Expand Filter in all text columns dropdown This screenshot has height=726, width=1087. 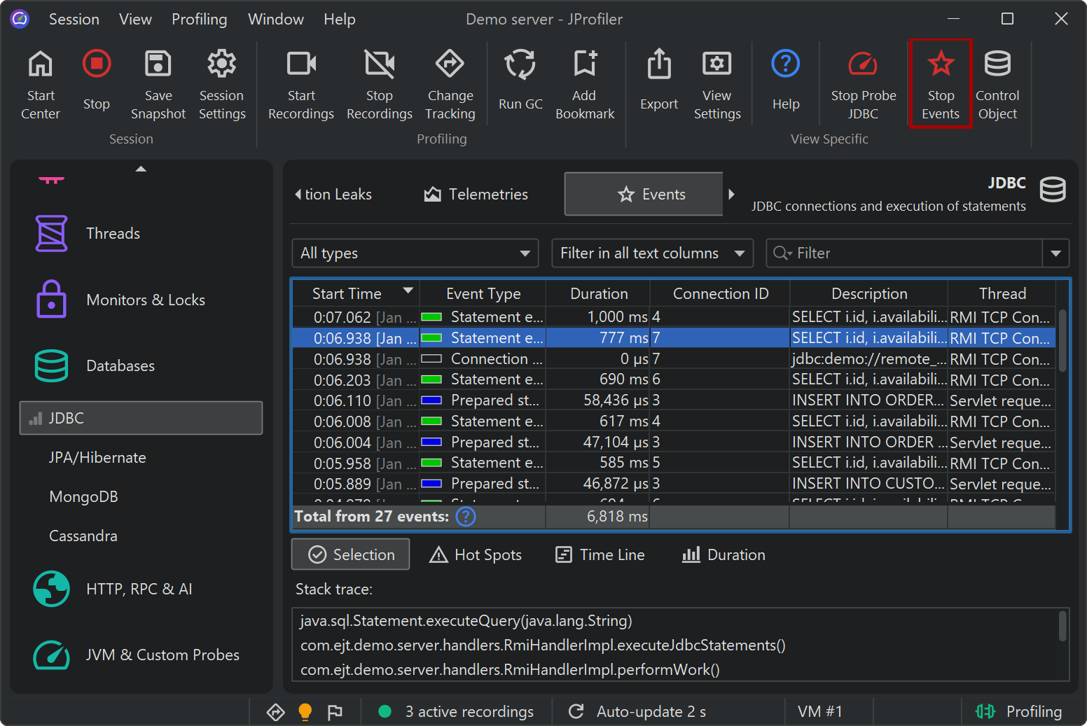click(652, 253)
